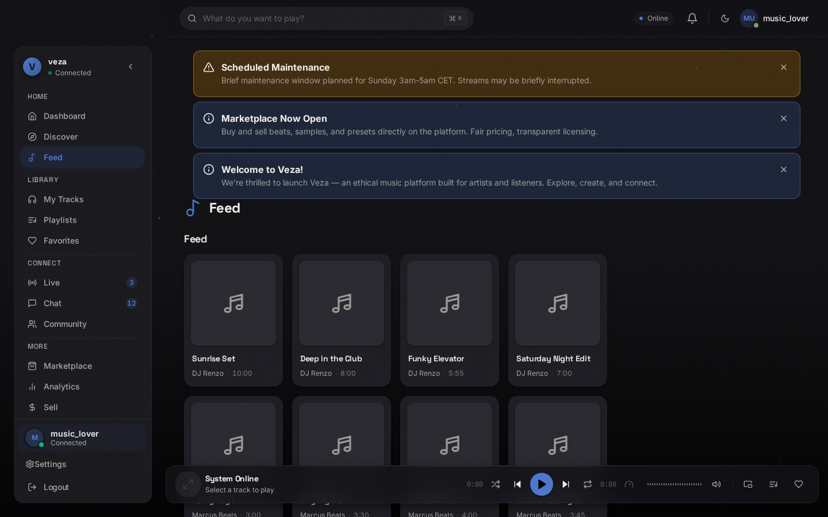The image size is (828, 517).
Task: Expand the player with the arrows icon
Action: (188, 484)
